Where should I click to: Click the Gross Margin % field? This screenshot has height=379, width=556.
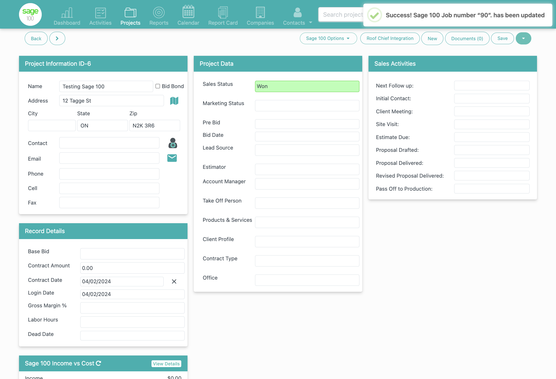tap(132, 308)
